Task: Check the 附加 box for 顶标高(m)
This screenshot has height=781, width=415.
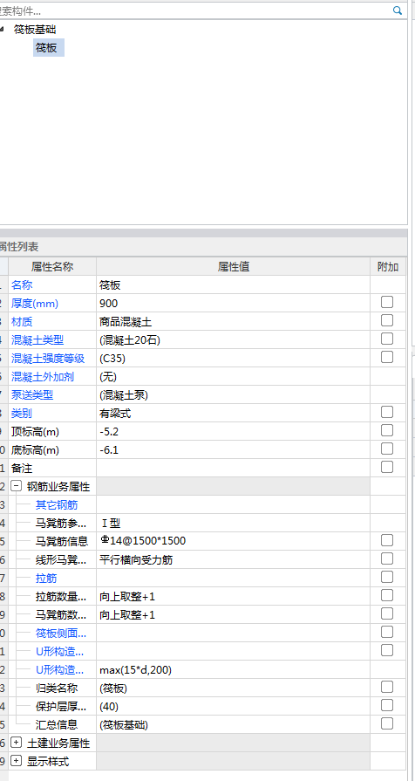Action: coord(387,430)
